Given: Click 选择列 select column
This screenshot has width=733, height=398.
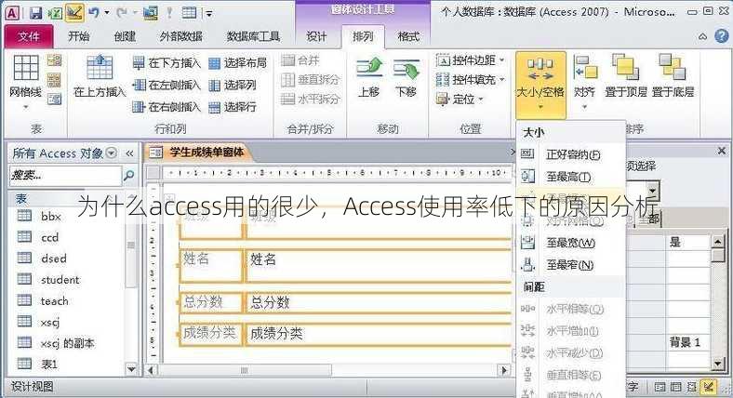Looking at the screenshot, I should tap(233, 85).
